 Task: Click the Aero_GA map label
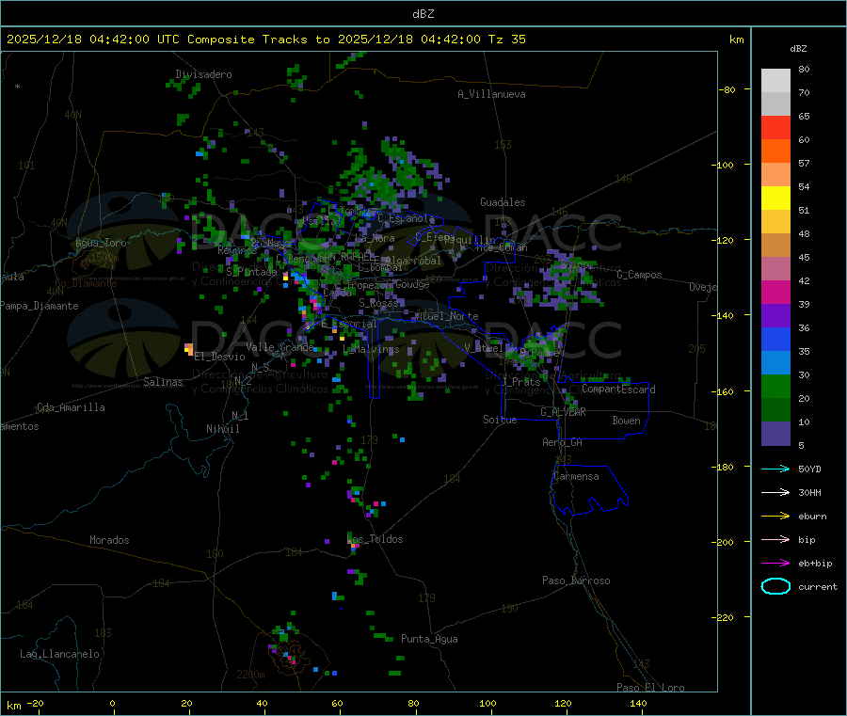coord(562,442)
